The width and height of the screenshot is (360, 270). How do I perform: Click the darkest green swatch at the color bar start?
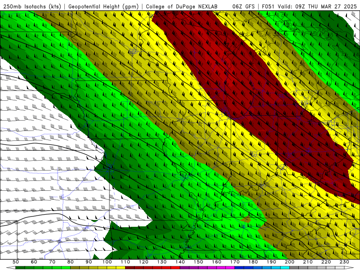20,267
